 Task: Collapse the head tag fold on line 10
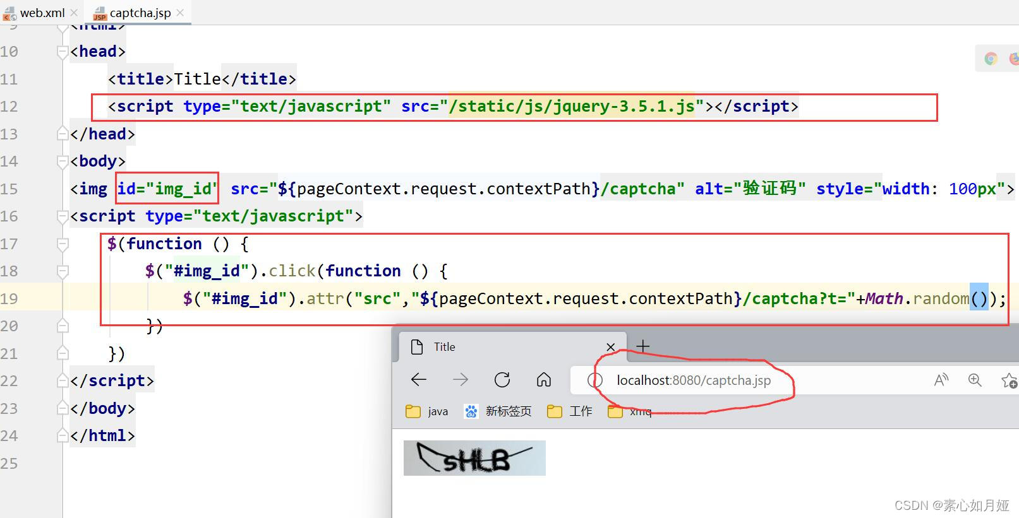click(63, 52)
